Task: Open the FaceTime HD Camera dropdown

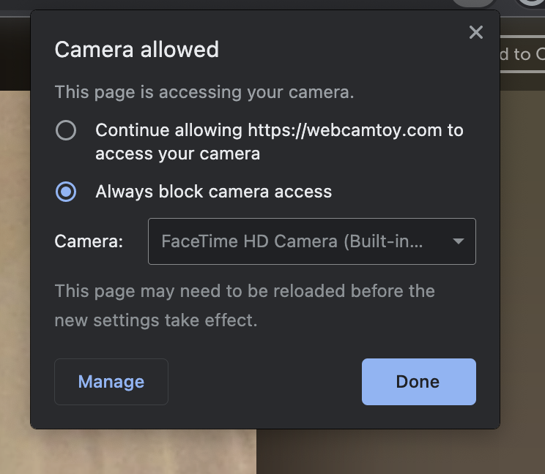Action: [312, 241]
